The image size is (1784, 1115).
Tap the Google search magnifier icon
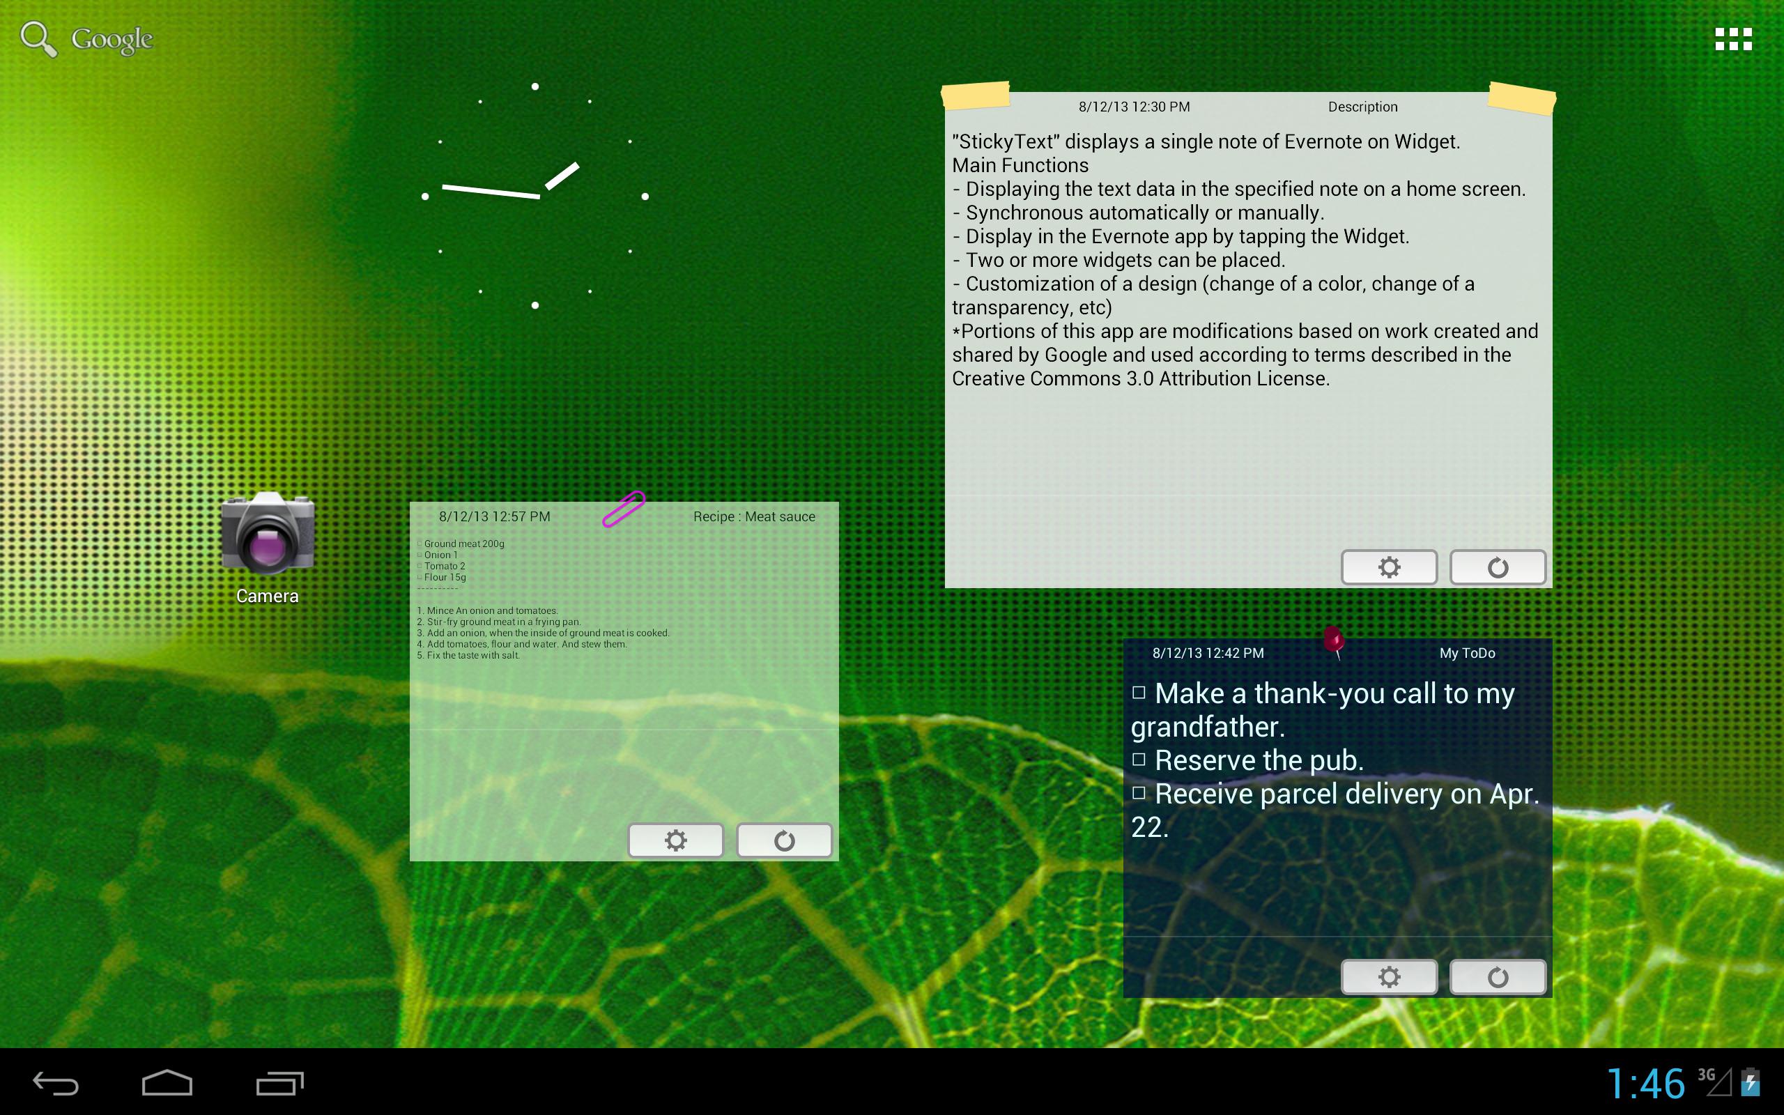click(37, 38)
